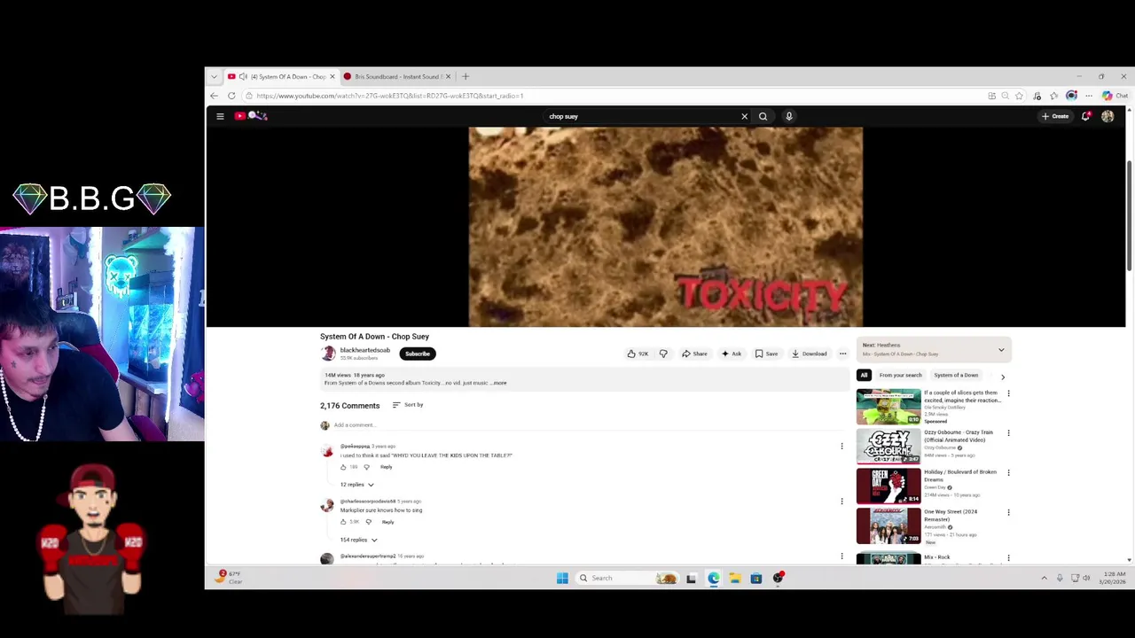Select the All filter chip
Image resolution: width=1135 pixels, height=638 pixels.
864,376
